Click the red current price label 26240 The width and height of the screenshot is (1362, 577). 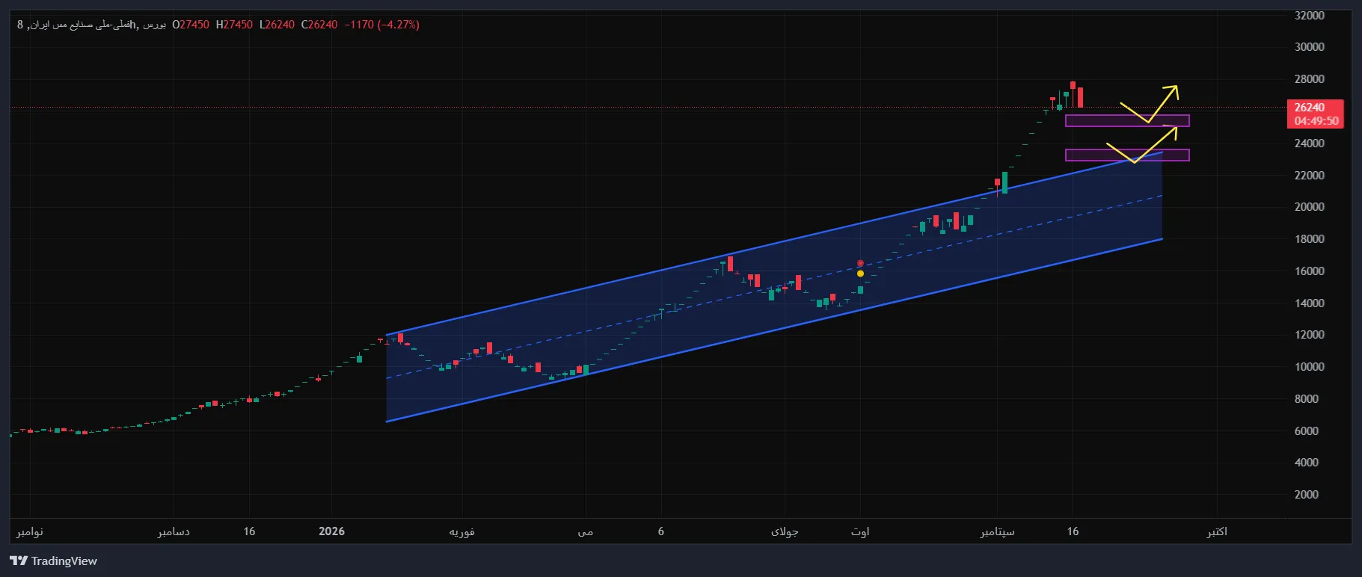pyautogui.click(x=1310, y=108)
